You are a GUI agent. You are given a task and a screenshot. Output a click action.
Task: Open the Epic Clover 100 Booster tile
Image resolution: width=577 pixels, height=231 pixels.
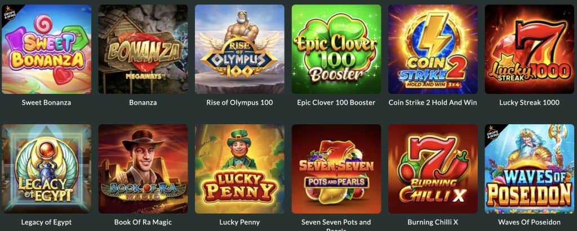click(x=336, y=49)
